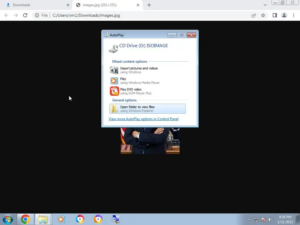Click the volume speaker tray icon

tap(270, 219)
